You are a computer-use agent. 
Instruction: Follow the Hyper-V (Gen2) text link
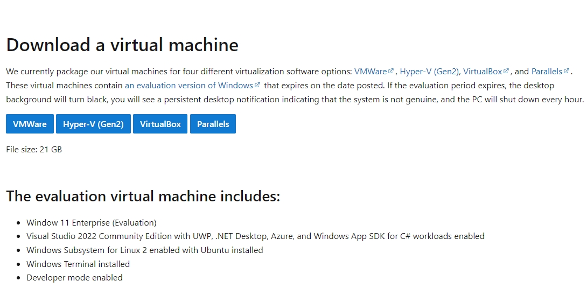click(430, 72)
